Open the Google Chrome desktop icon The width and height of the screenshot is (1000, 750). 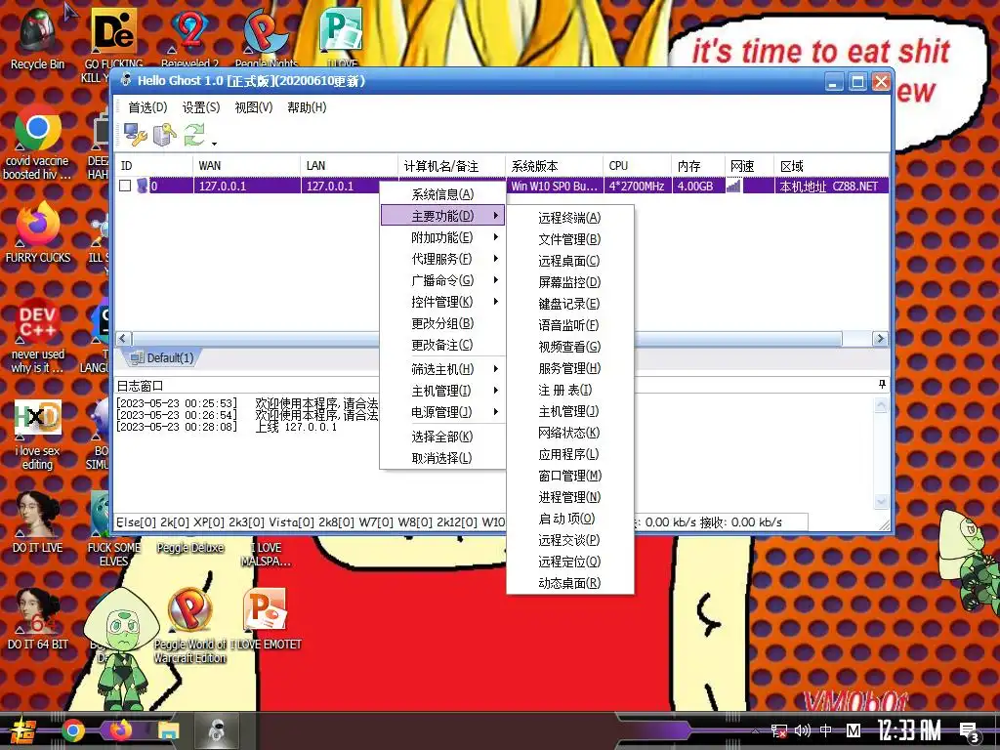pyautogui.click(x=37, y=144)
